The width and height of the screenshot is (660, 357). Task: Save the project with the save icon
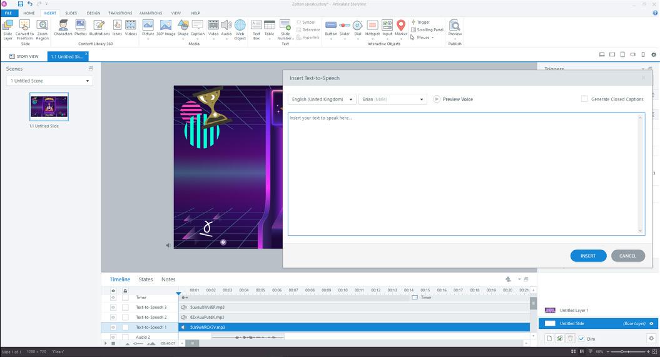20,4
